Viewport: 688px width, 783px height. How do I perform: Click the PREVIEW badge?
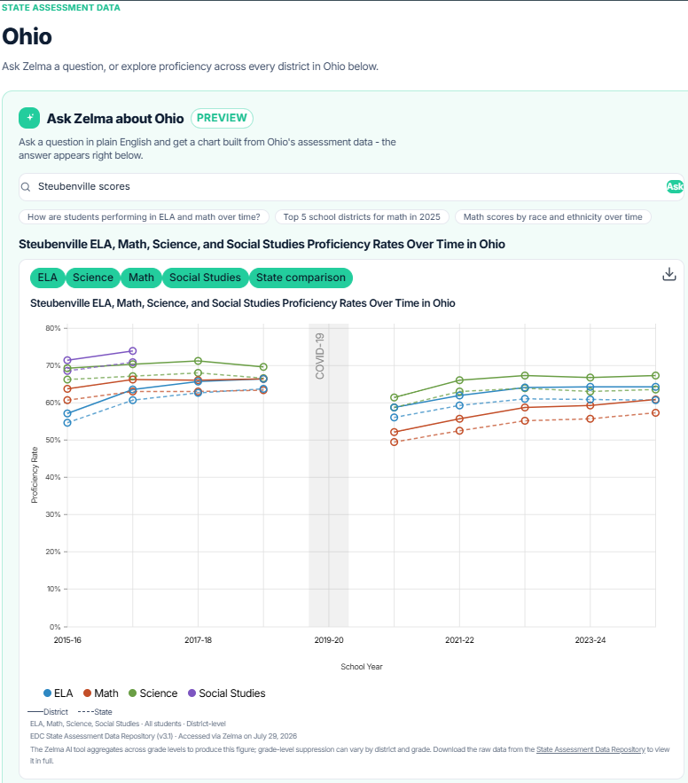[222, 118]
